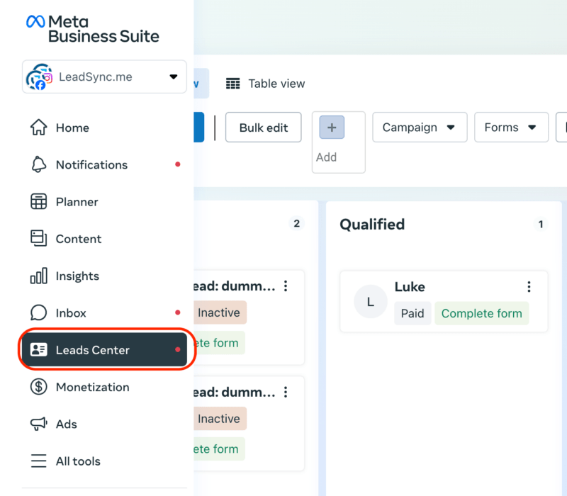Open Notifications bell icon
The width and height of the screenshot is (567, 496).
click(38, 164)
